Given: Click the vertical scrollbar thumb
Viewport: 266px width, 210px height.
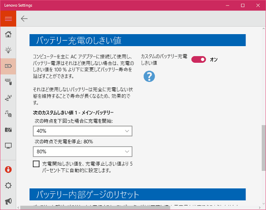Looking at the screenshot, I should coord(264,148).
